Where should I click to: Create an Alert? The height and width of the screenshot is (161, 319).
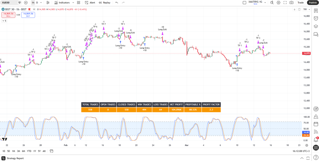tap(90, 2)
